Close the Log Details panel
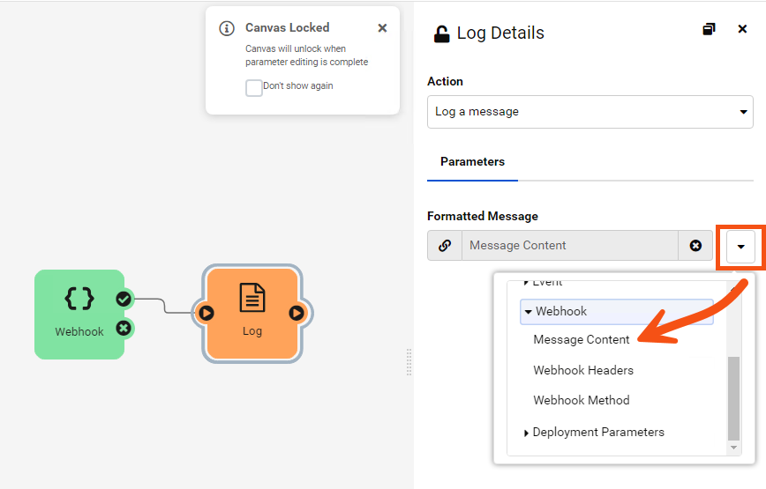The image size is (766, 489). 742,29
